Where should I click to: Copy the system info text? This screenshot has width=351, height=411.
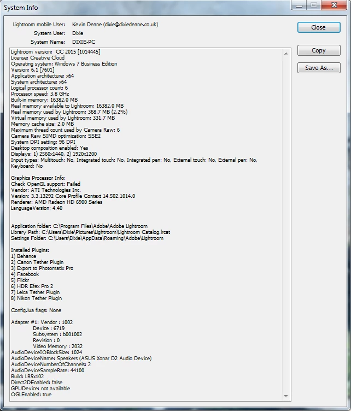coord(319,50)
